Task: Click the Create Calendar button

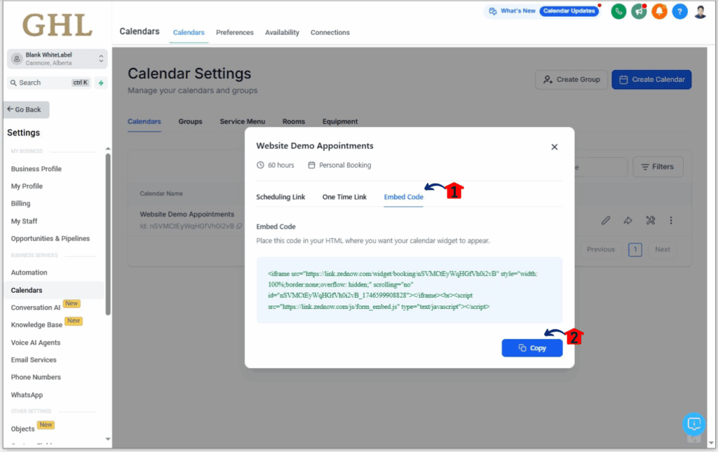Action: click(651, 80)
